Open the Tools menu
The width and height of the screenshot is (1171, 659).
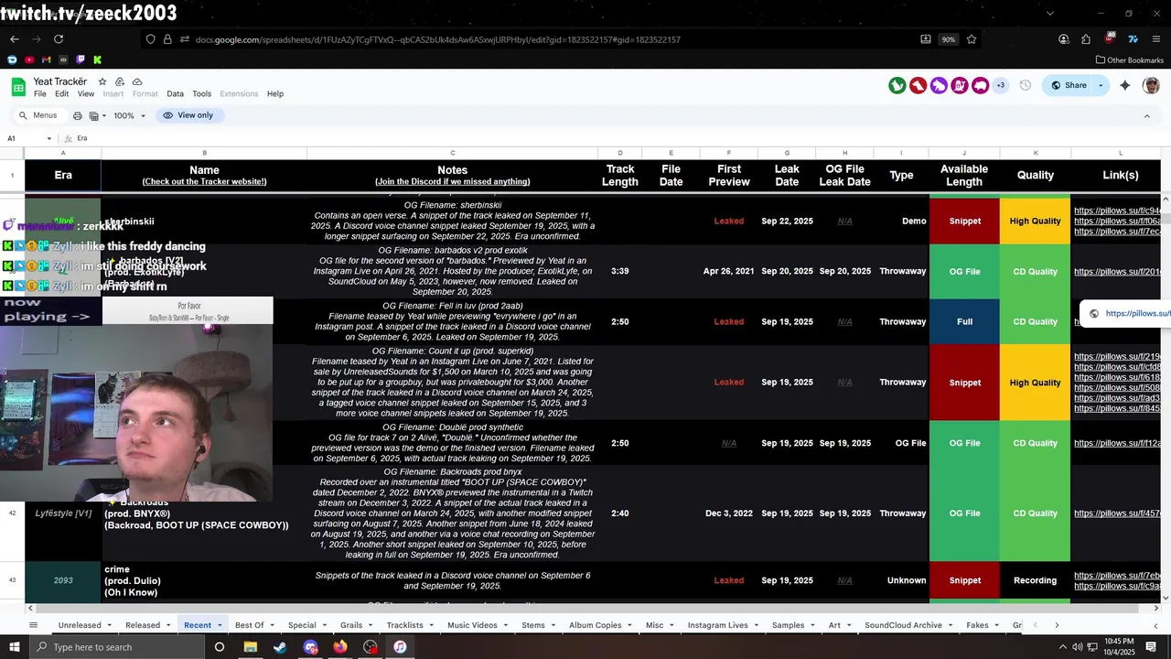click(x=202, y=93)
